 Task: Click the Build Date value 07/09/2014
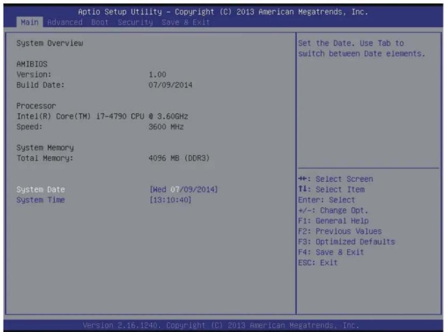pyautogui.click(x=170, y=85)
